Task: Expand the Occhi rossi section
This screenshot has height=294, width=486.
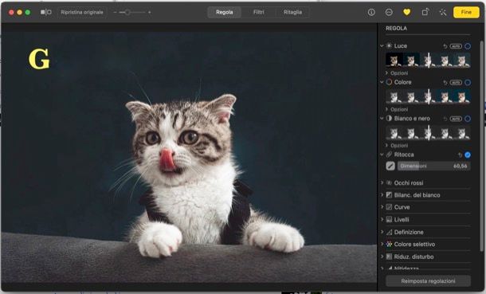Action: pos(382,182)
